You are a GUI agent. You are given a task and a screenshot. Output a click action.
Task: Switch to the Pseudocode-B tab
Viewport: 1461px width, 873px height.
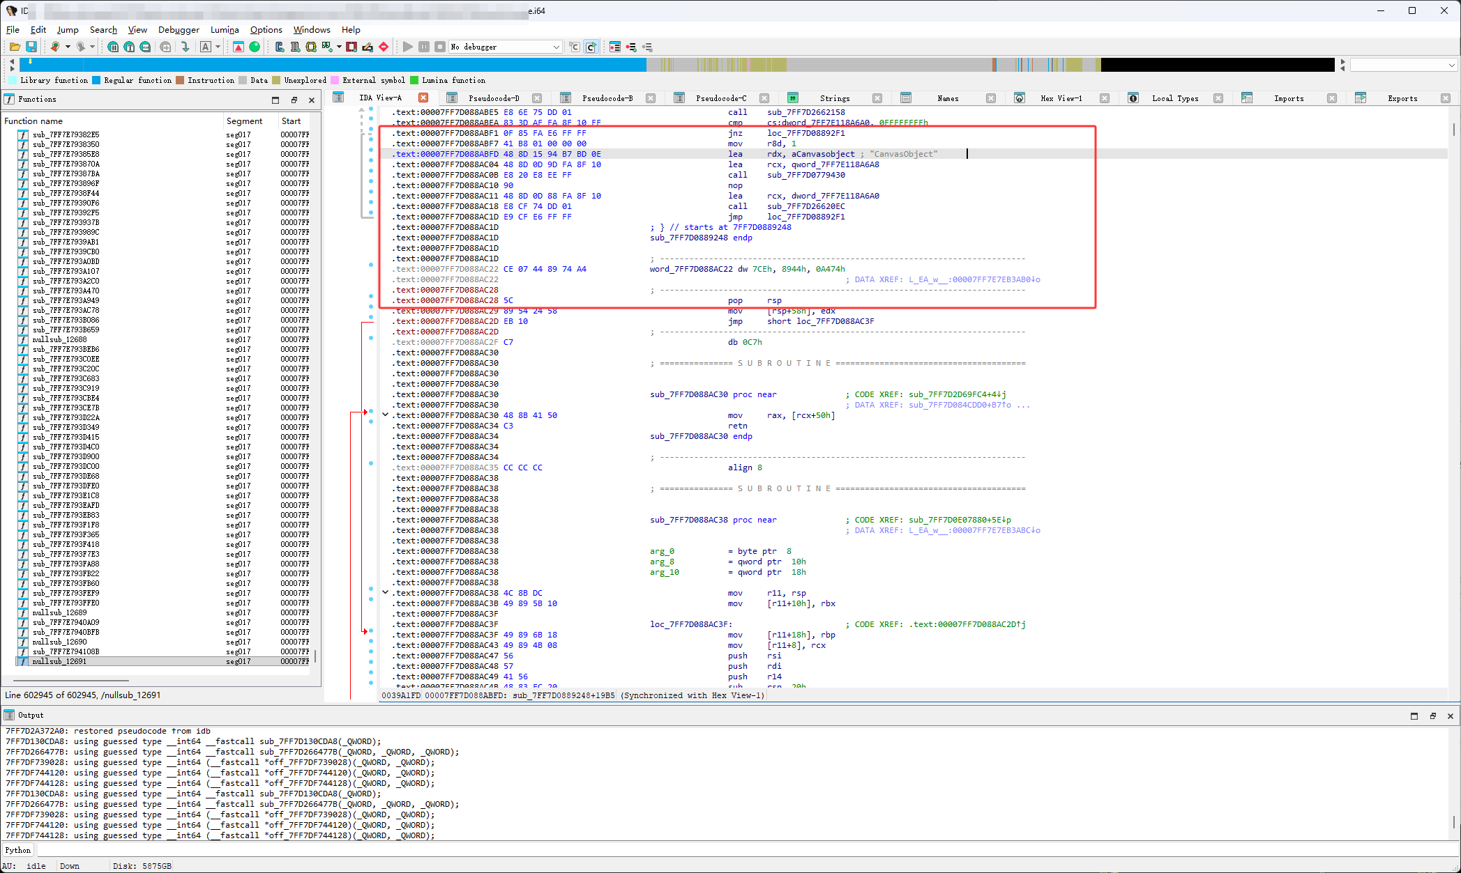click(607, 98)
